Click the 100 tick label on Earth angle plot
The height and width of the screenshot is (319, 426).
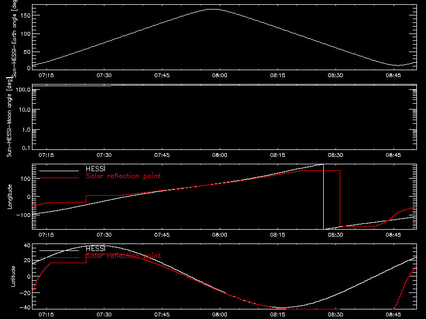pyautogui.click(x=25, y=34)
